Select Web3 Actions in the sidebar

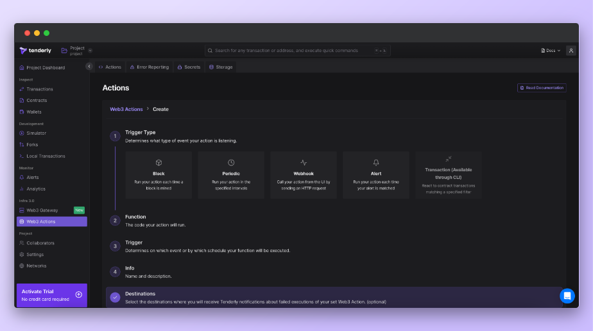[x=52, y=221]
